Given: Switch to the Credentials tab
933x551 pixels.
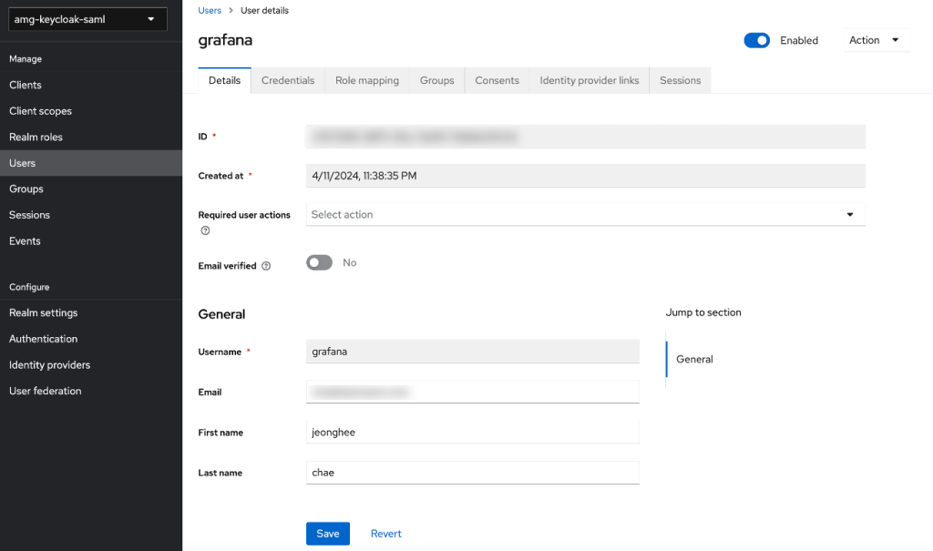Looking at the screenshot, I should [x=288, y=80].
